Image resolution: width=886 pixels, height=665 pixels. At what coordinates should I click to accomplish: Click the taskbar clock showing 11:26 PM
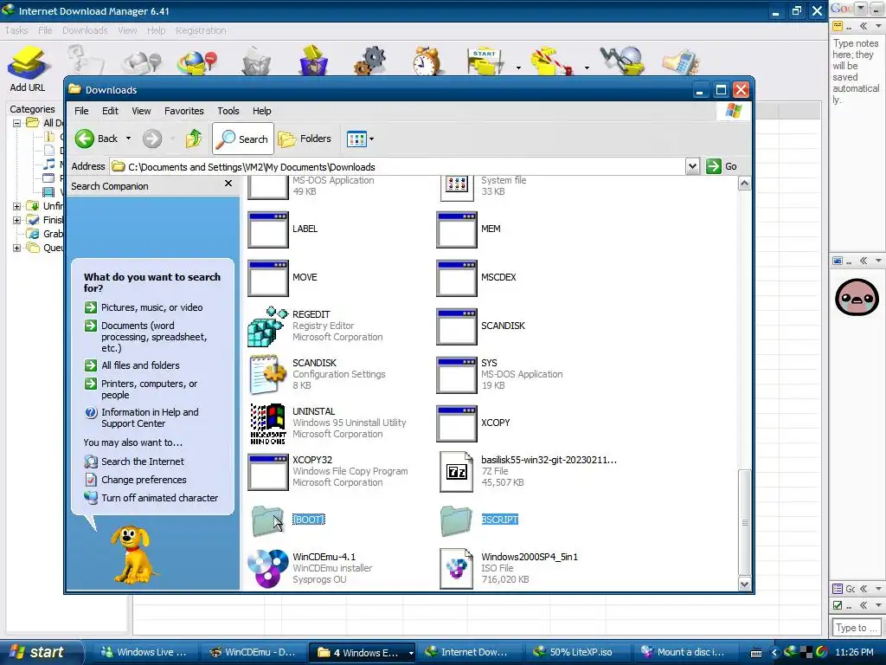[x=854, y=652]
